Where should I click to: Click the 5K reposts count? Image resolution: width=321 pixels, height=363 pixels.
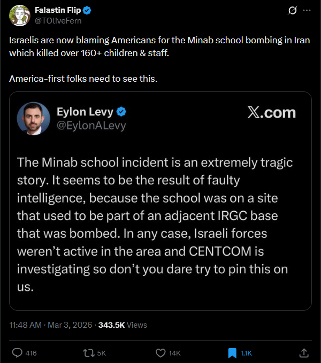[101, 353]
